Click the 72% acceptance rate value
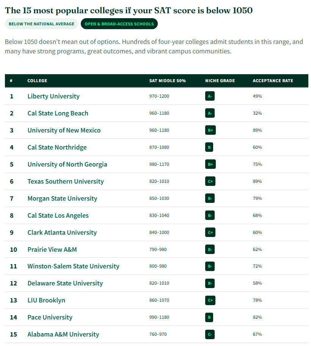311x346 pixels. (257, 266)
